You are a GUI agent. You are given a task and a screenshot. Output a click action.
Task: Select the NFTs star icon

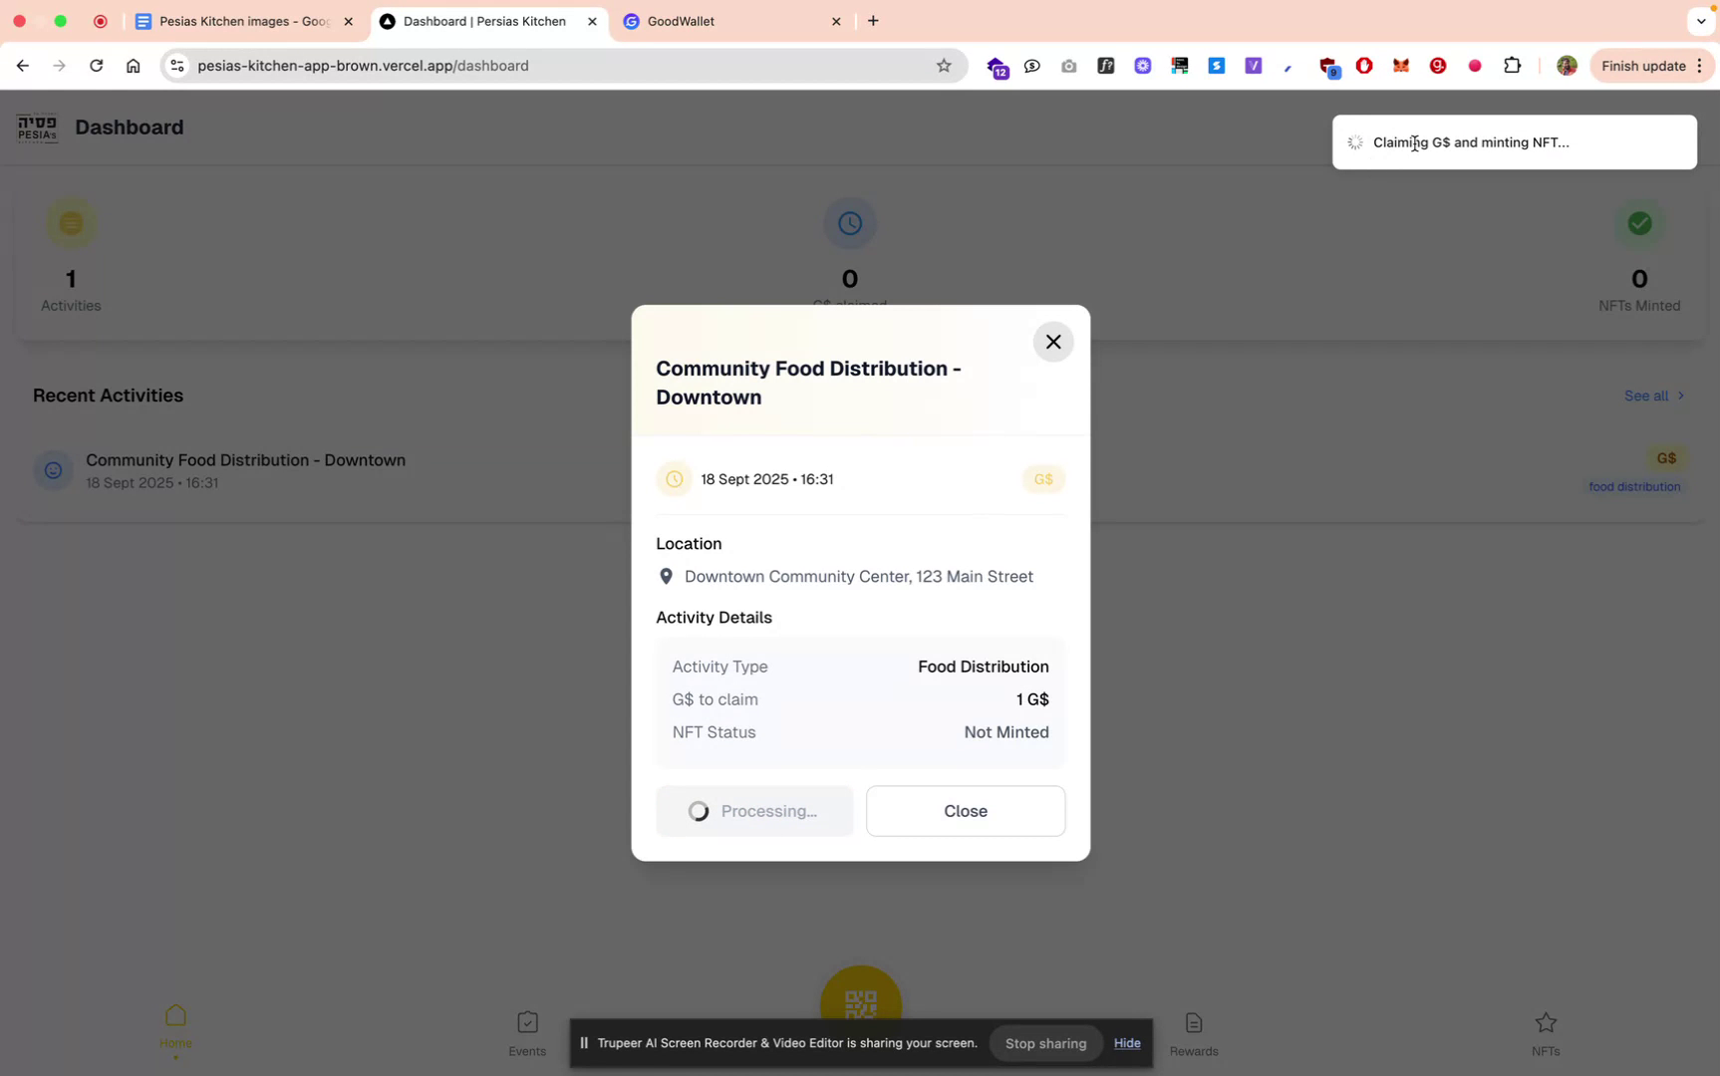pos(1545,1022)
